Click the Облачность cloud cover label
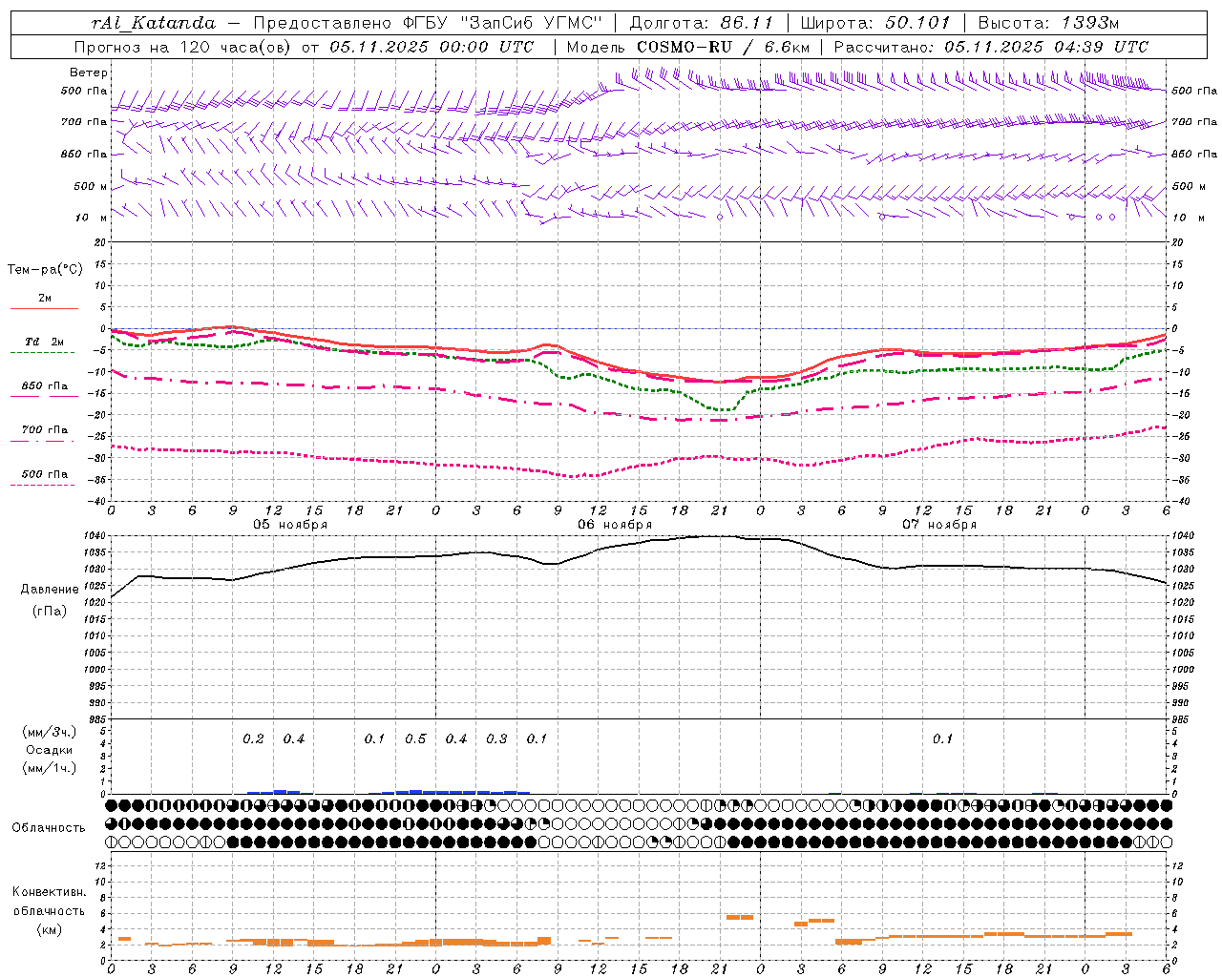The image size is (1222, 977). click(x=49, y=828)
